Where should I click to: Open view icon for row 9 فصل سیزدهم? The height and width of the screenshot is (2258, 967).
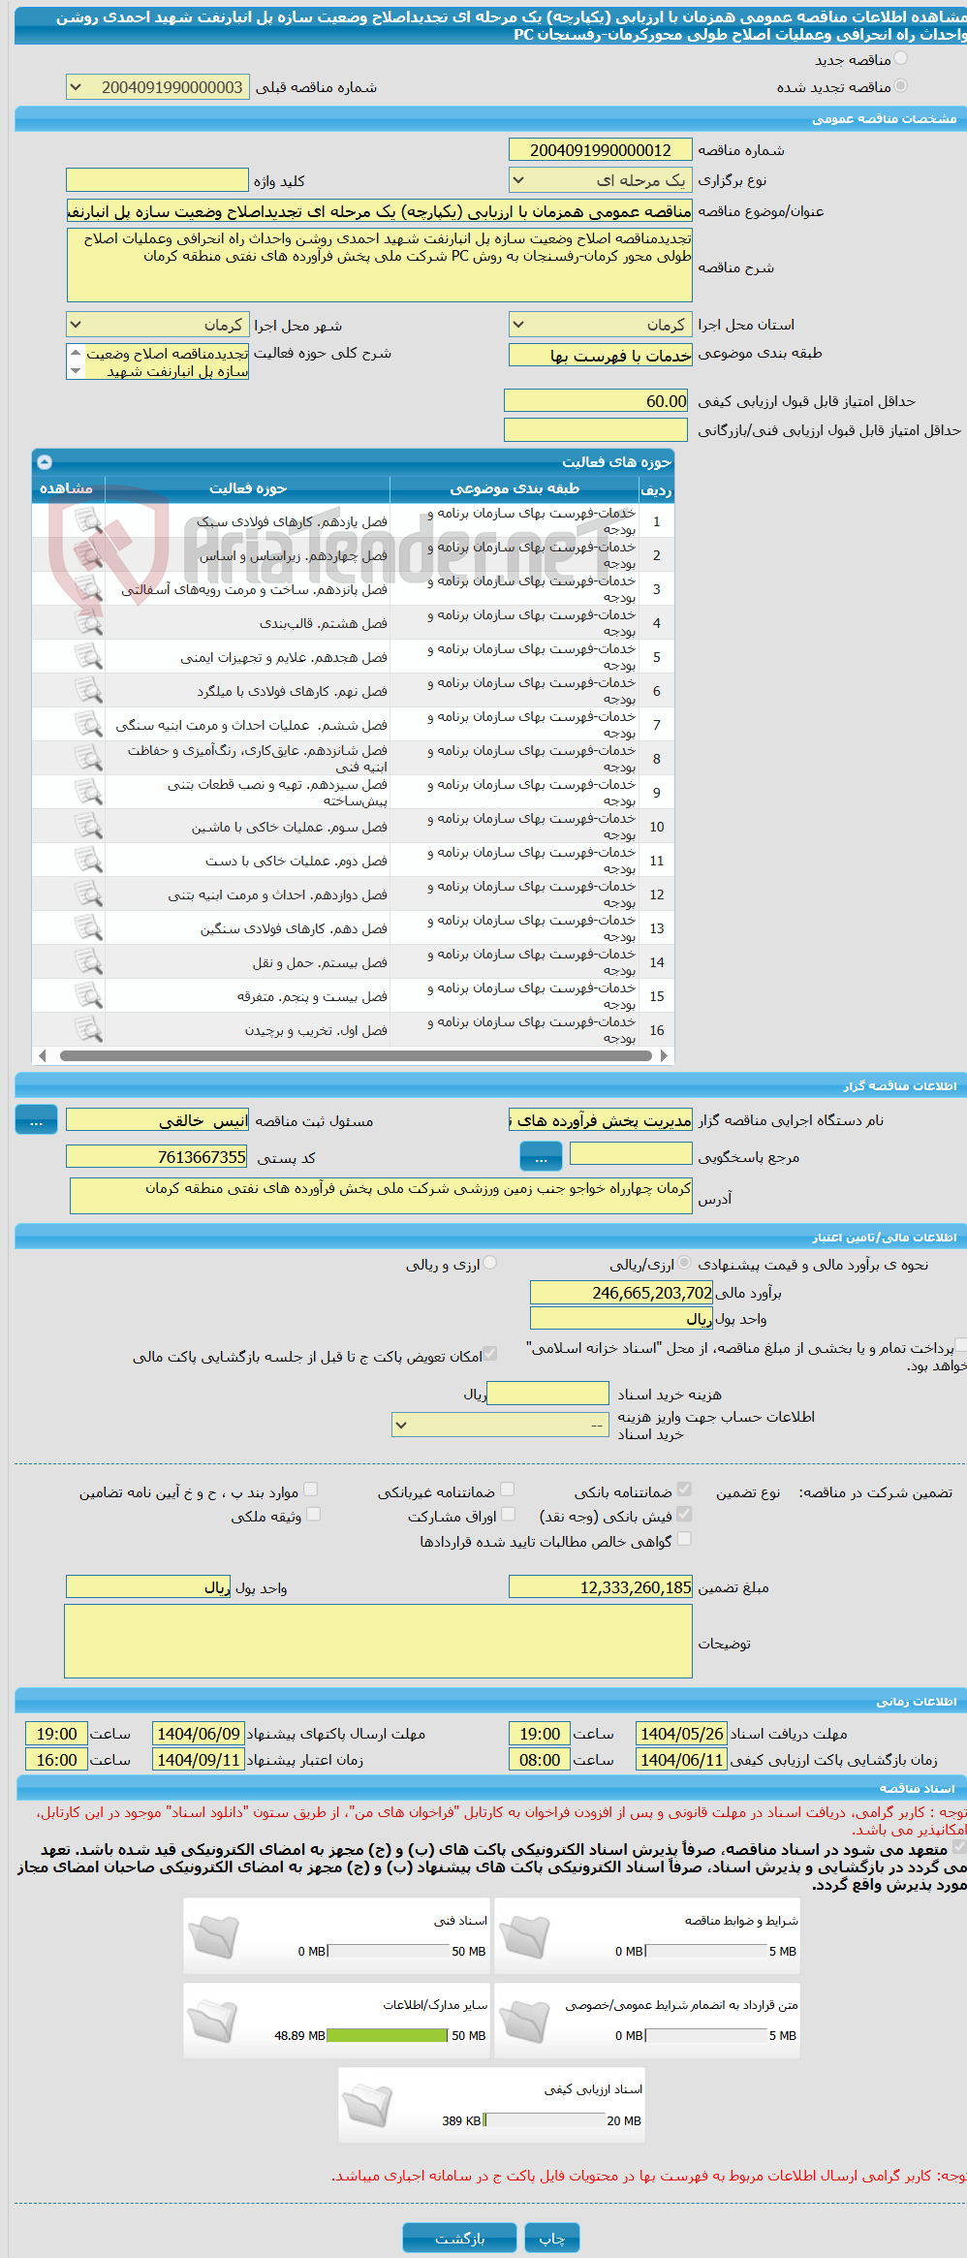(x=88, y=793)
